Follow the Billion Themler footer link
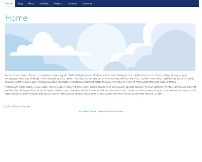The image size is (202, 162). (116, 111)
